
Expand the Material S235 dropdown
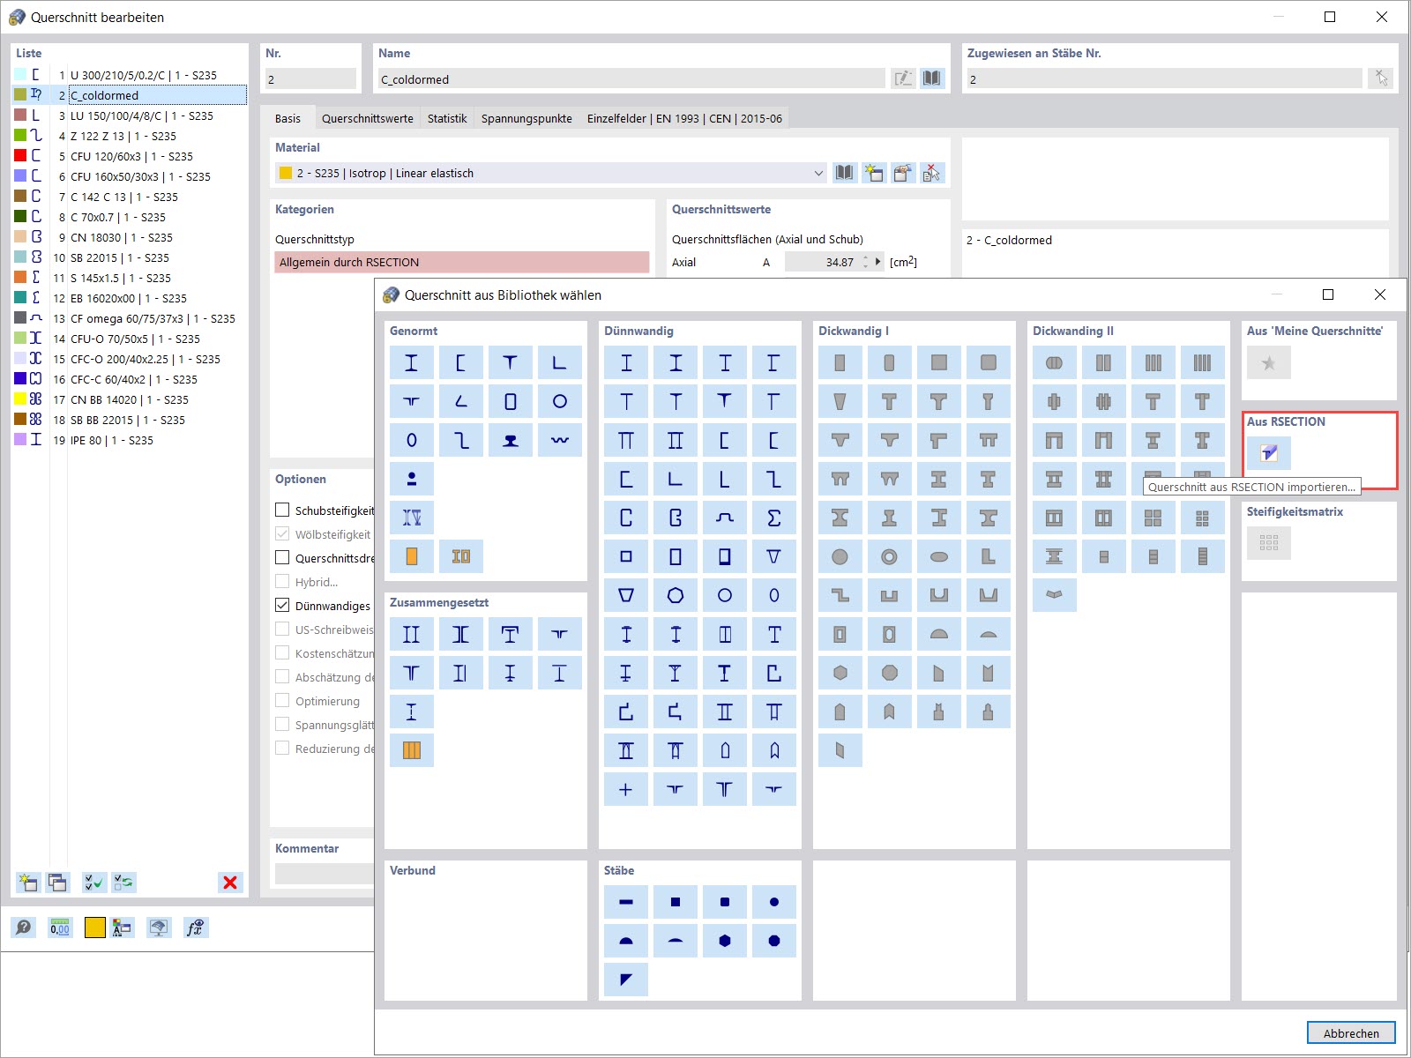[818, 173]
